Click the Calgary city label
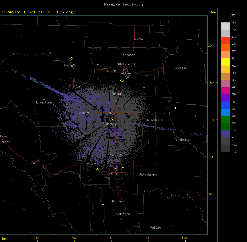Image resolution: width=247 pixels, height=242 pixels. coord(114,173)
